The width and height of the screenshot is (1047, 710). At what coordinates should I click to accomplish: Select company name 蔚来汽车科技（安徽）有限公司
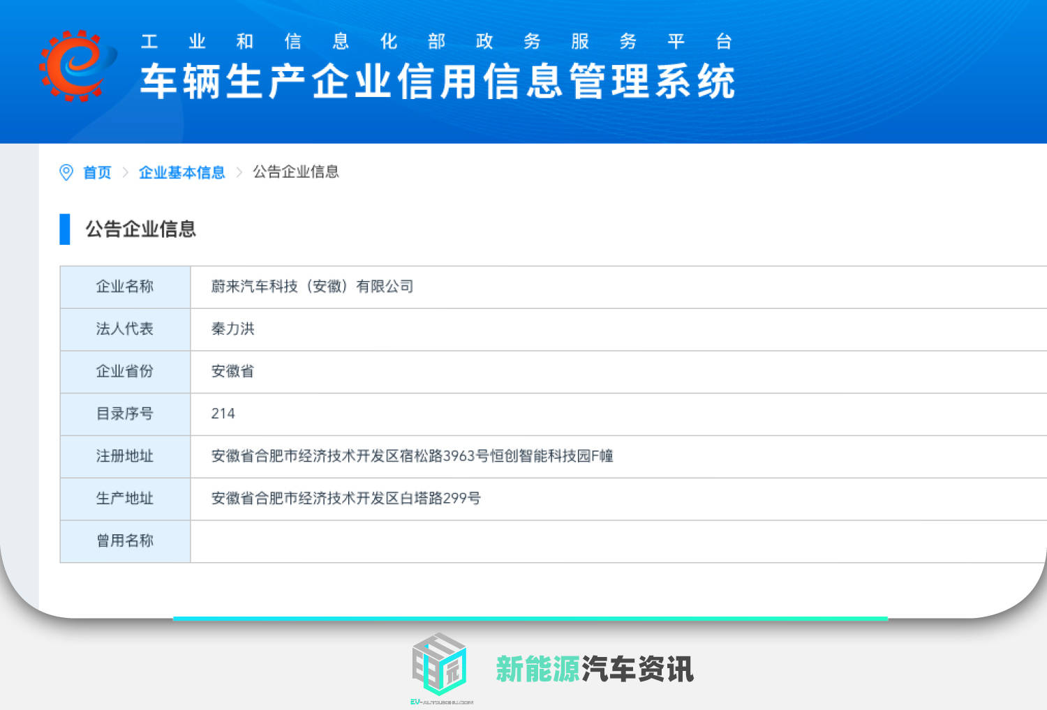312,287
